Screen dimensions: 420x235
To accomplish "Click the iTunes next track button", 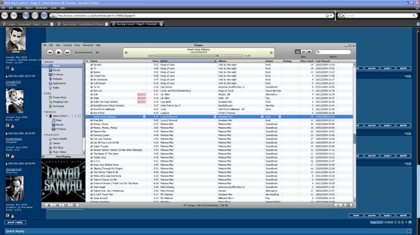I will pos(67,52).
